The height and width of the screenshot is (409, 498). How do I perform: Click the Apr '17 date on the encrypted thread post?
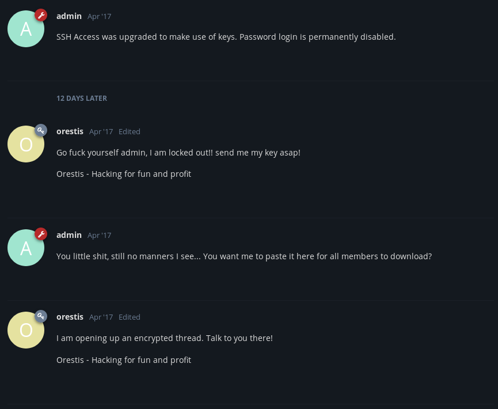pos(101,317)
